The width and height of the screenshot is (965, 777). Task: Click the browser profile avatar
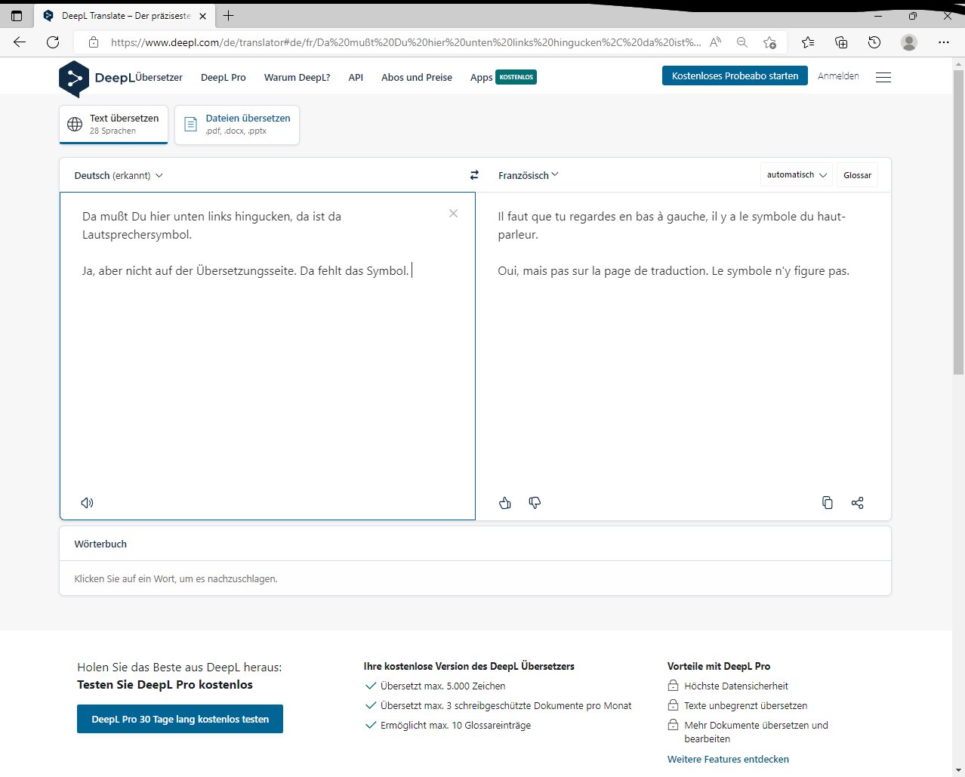(x=909, y=42)
